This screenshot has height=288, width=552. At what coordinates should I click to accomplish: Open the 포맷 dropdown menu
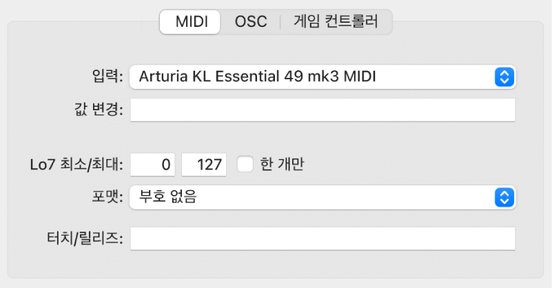pyautogui.click(x=322, y=198)
